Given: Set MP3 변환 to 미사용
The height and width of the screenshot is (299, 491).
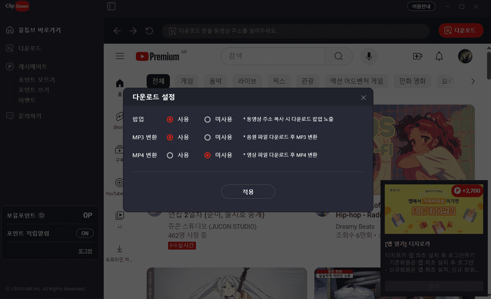Looking at the screenshot, I should click(207, 137).
